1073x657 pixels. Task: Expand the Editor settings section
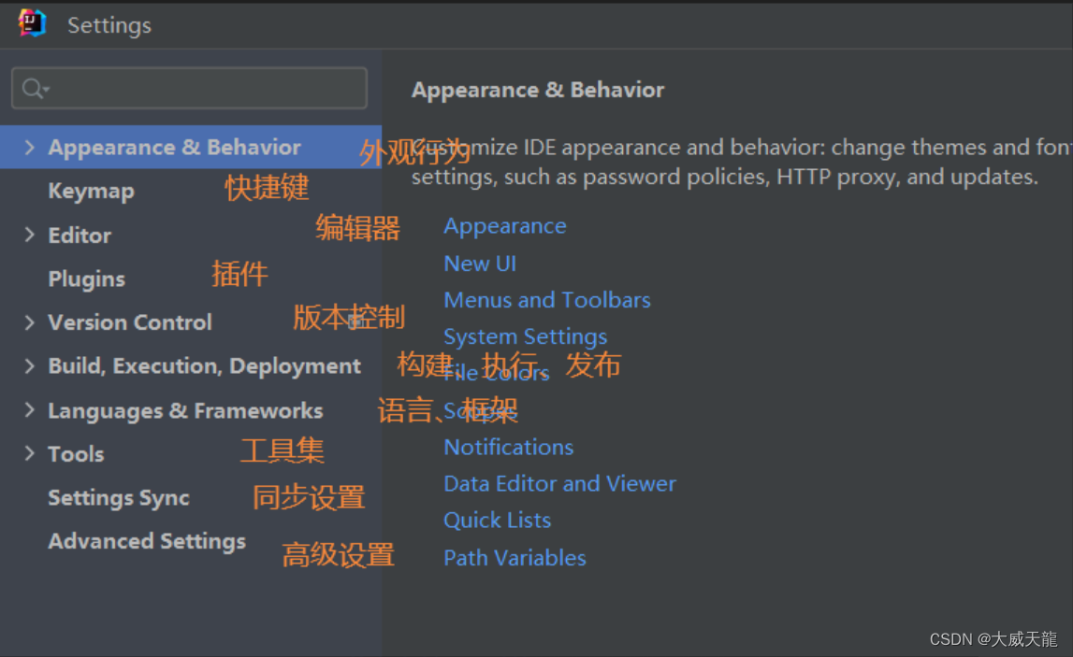(29, 235)
